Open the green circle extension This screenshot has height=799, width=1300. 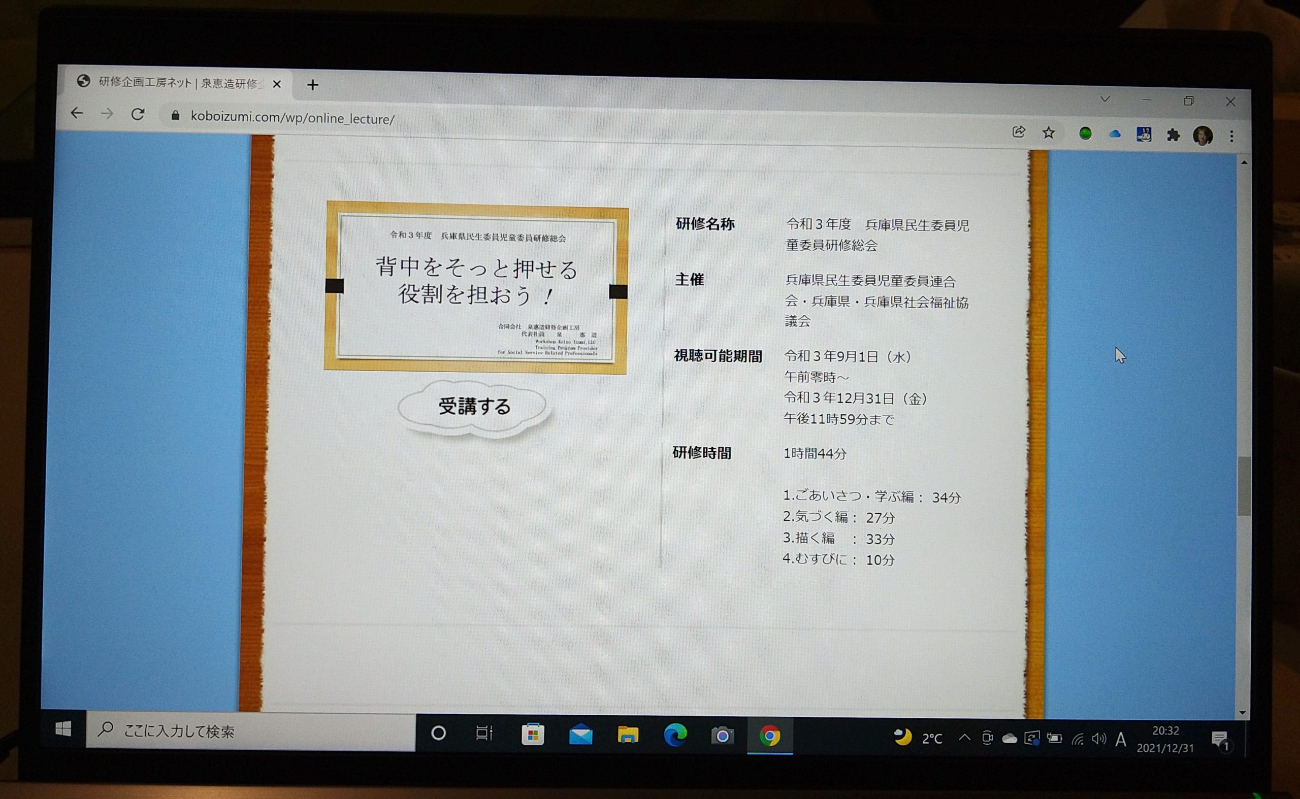[x=1085, y=134]
